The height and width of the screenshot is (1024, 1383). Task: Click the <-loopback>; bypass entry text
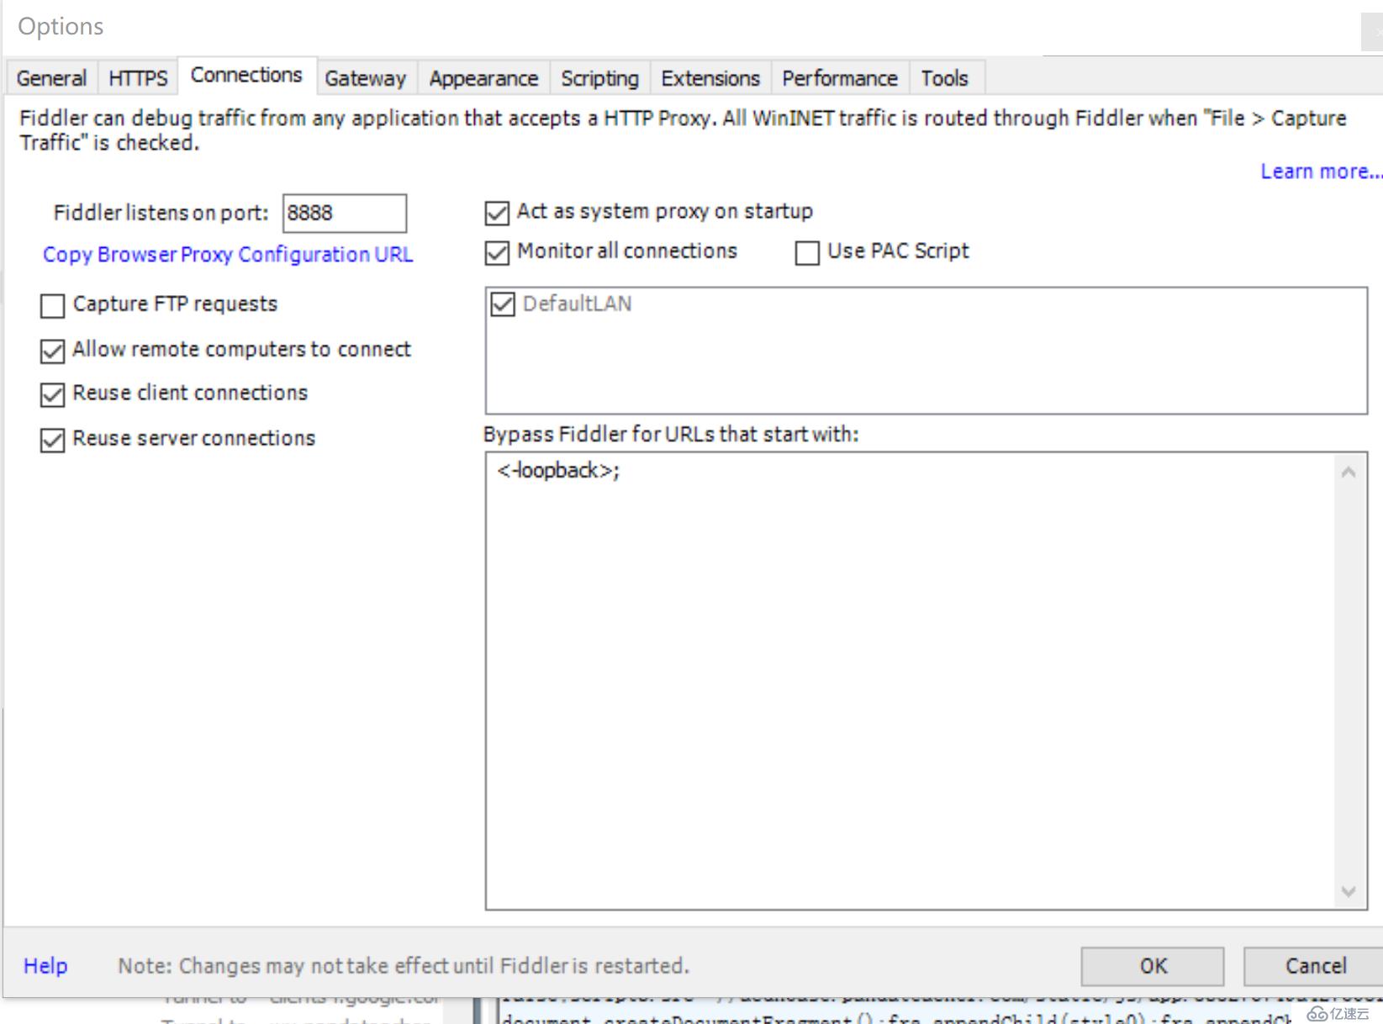pyautogui.click(x=558, y=471)
